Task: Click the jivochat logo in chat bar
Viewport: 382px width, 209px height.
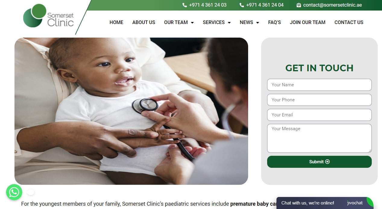Action: [x=355, y=203]
